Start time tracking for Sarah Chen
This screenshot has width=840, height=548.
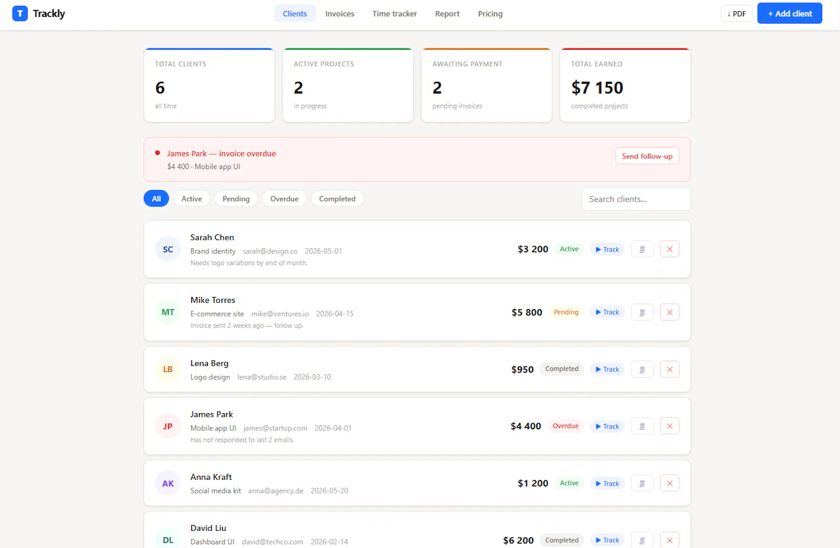[x=607, y=249]
